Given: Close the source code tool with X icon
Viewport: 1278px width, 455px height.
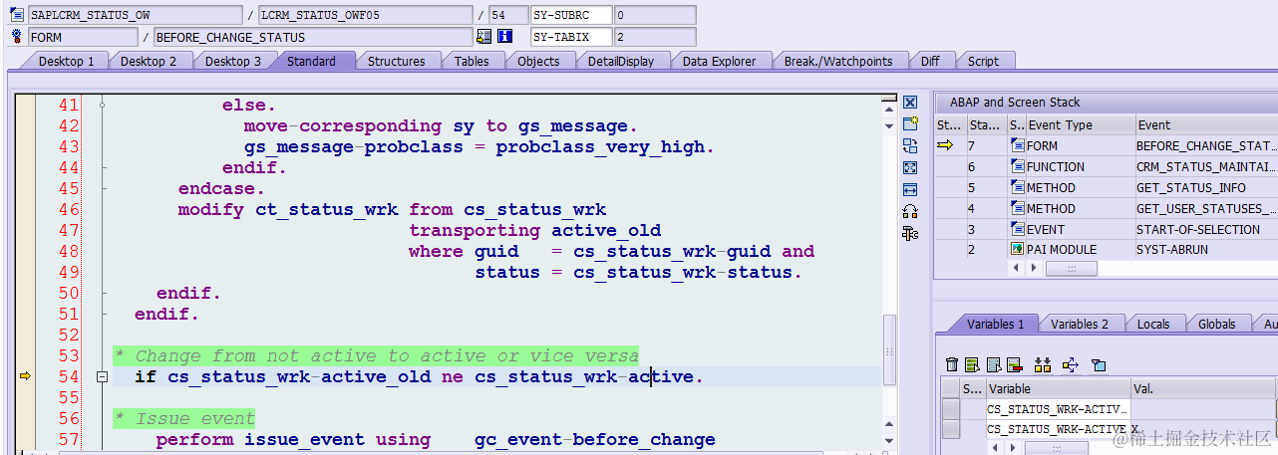Looking at the screenshot, I should tap(909, 103).
